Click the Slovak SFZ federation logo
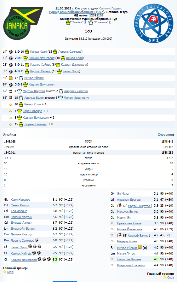 pos(154,24)
